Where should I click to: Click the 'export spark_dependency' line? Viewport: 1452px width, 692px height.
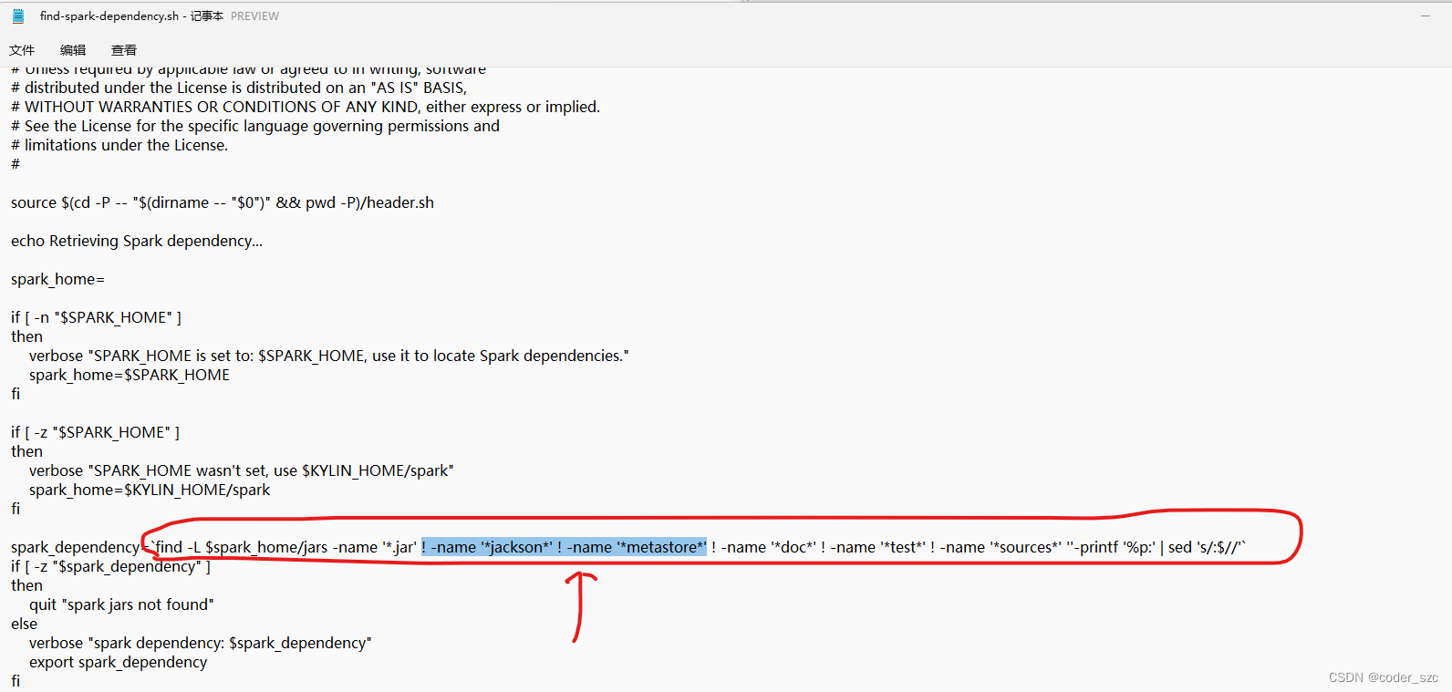click(119, 662)
